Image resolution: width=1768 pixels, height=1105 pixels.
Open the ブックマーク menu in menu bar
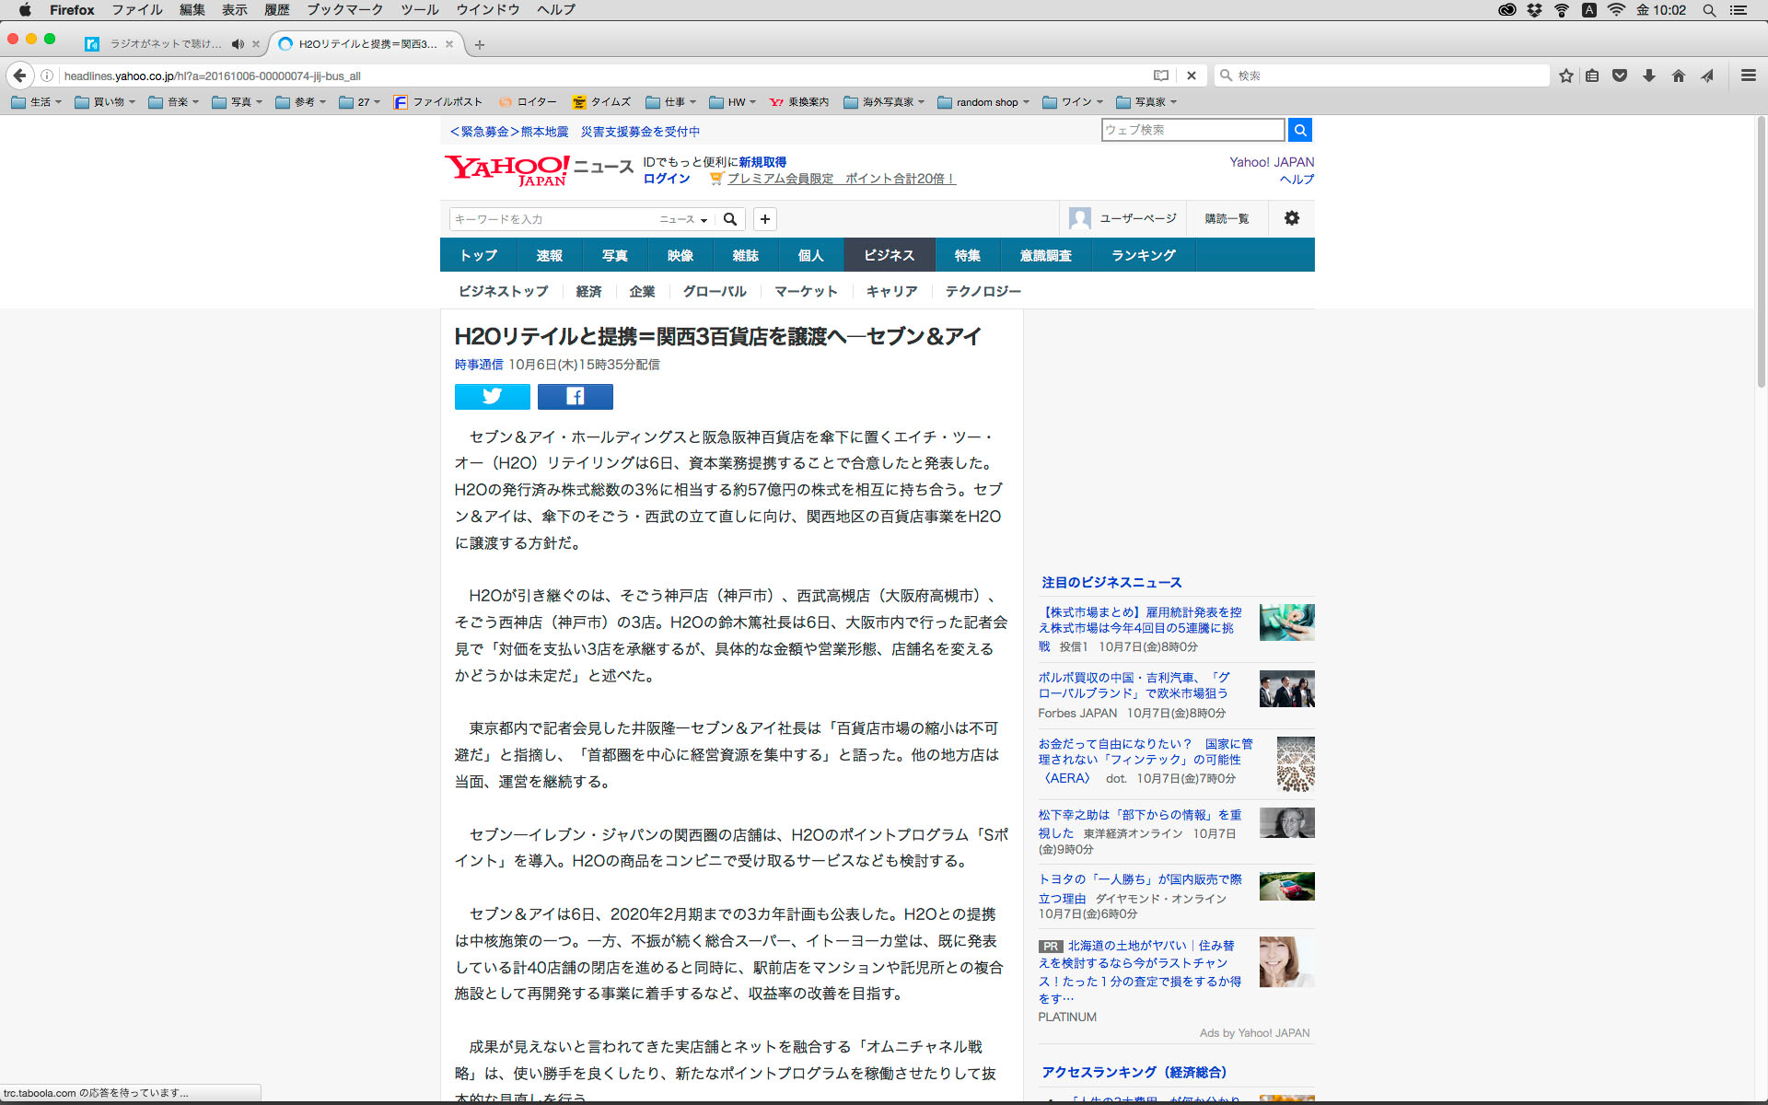coord(344,9)
